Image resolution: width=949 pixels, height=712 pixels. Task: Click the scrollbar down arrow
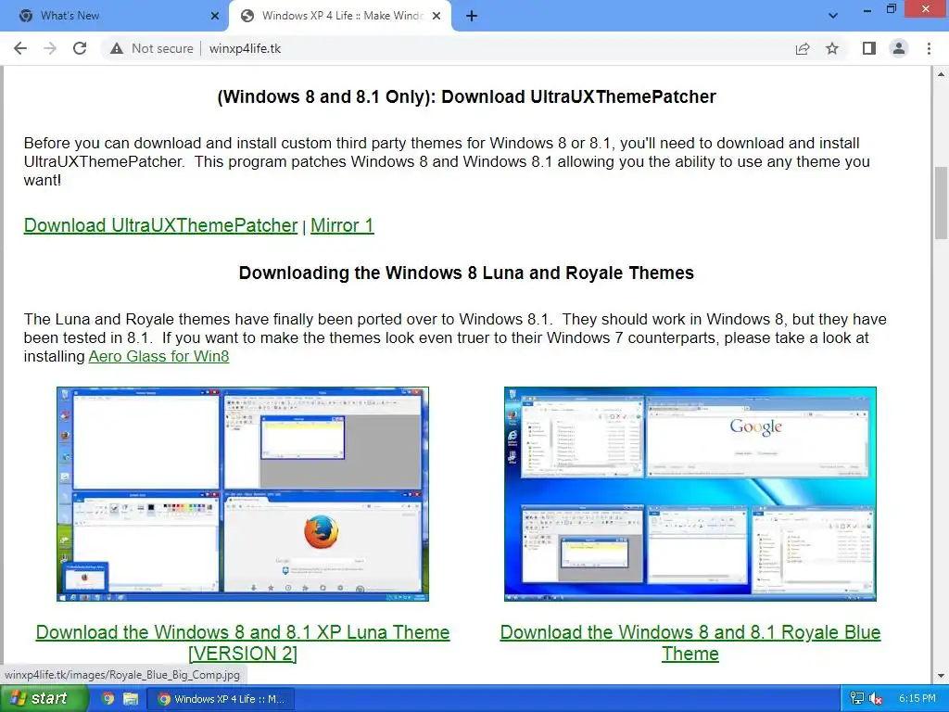(941, 676)
